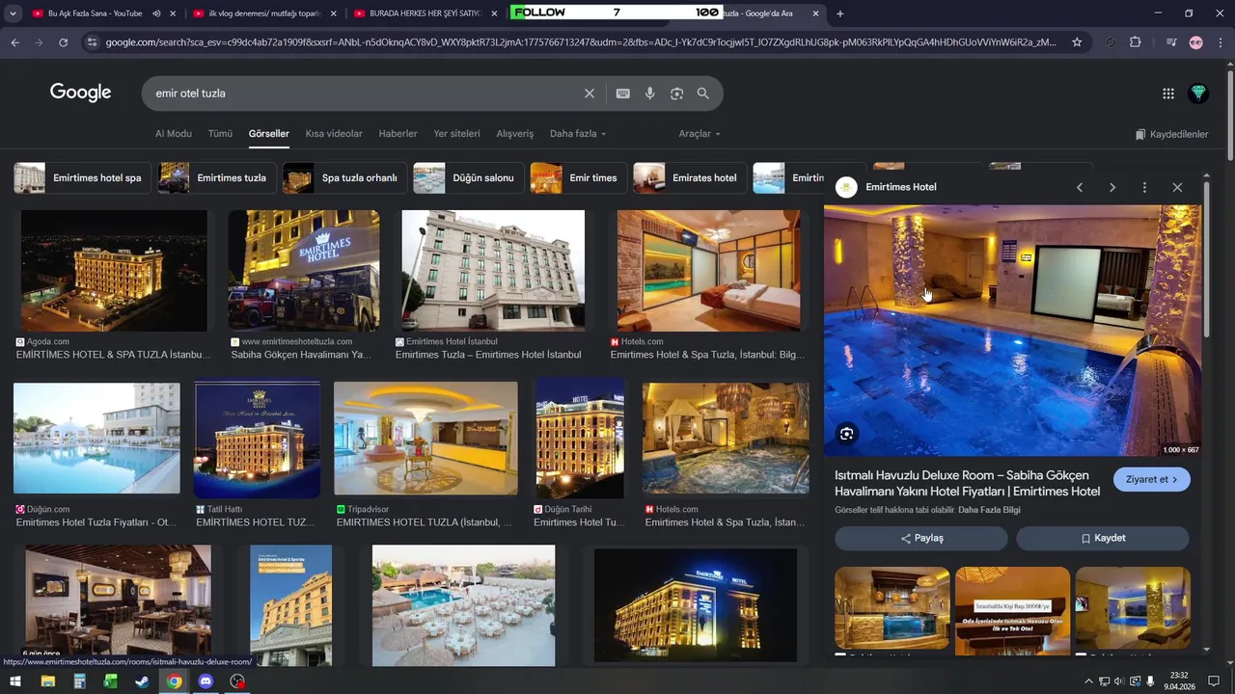
Task: Open the Agoda.com hotel night image
Action: pos(114,271)
